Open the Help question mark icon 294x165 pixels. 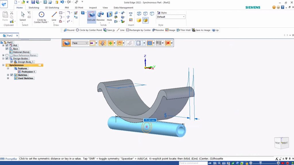coord(283,7)
